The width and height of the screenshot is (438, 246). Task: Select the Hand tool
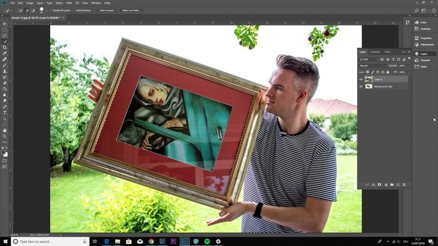click(4, 130)
